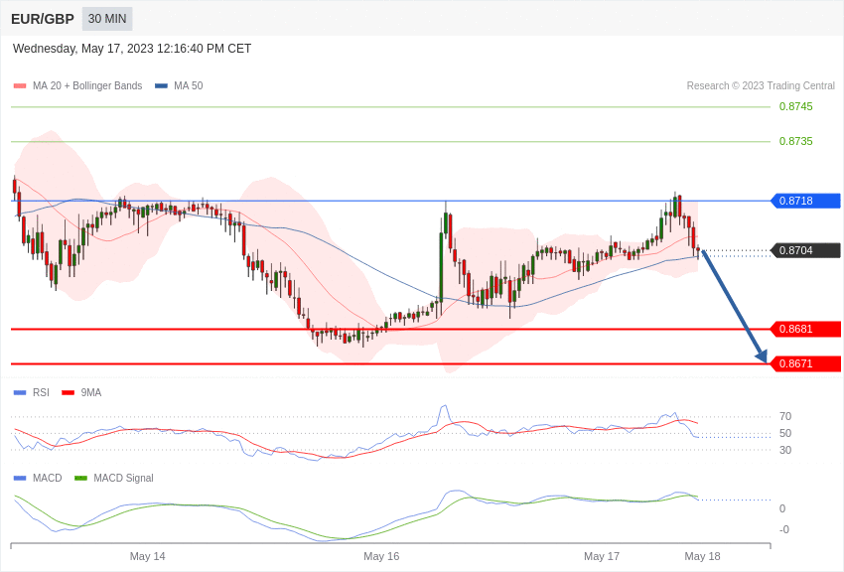The width and height of the screenshot is (844, 572).
Task: Click the MACD Signal green legend swatch
Action: coord(80,478)
